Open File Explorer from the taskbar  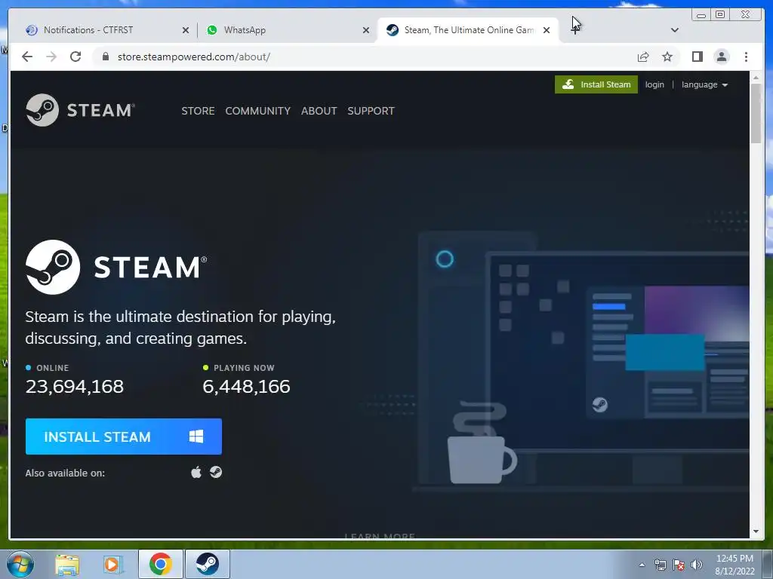click(67, 564)
